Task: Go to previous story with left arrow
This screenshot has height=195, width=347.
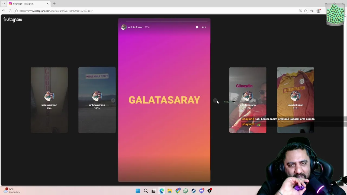Action: tap(113, 100)
